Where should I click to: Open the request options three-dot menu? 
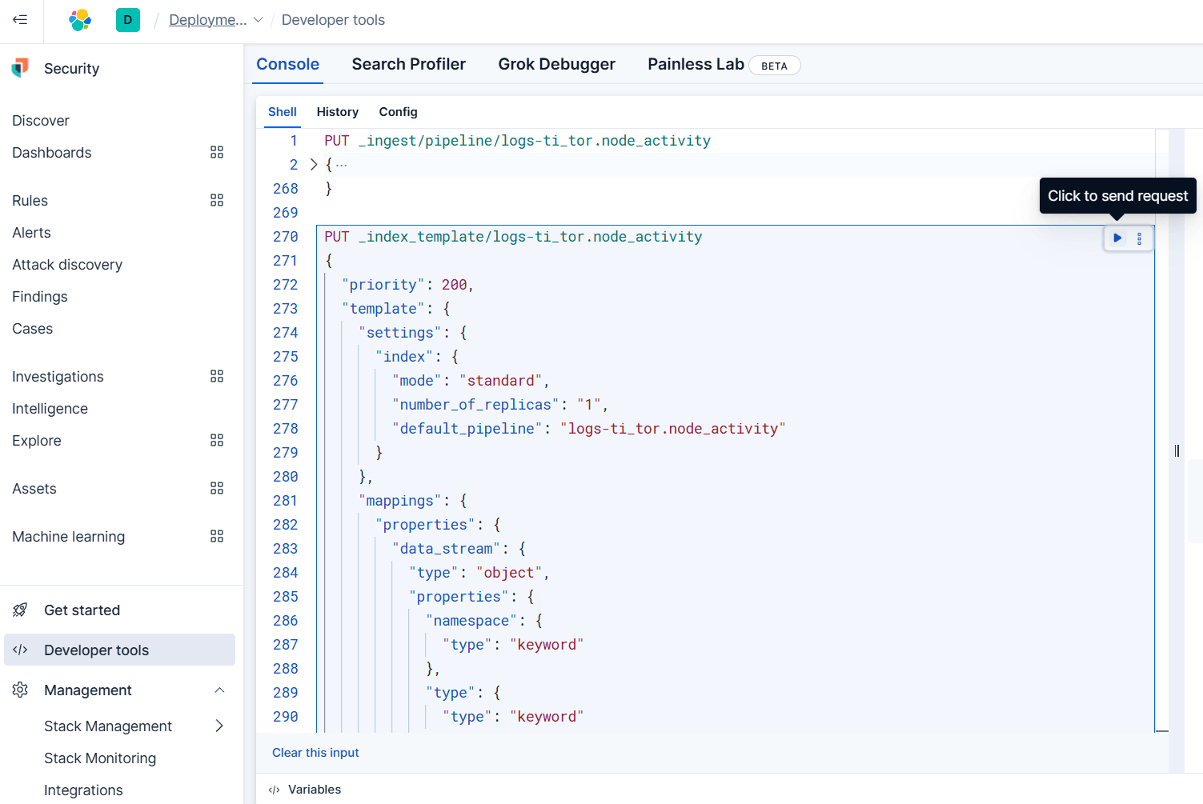pos(1139,238)
